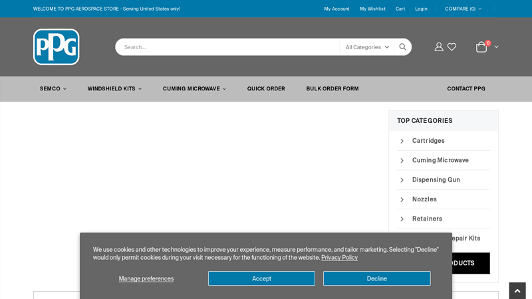
Task: Click the chevron beside Retainers
Action: coord(402,219)
